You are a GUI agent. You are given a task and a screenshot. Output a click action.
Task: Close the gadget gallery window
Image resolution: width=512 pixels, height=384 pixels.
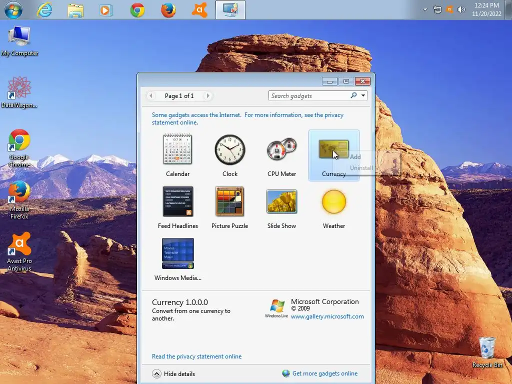(x=362, y=81)
